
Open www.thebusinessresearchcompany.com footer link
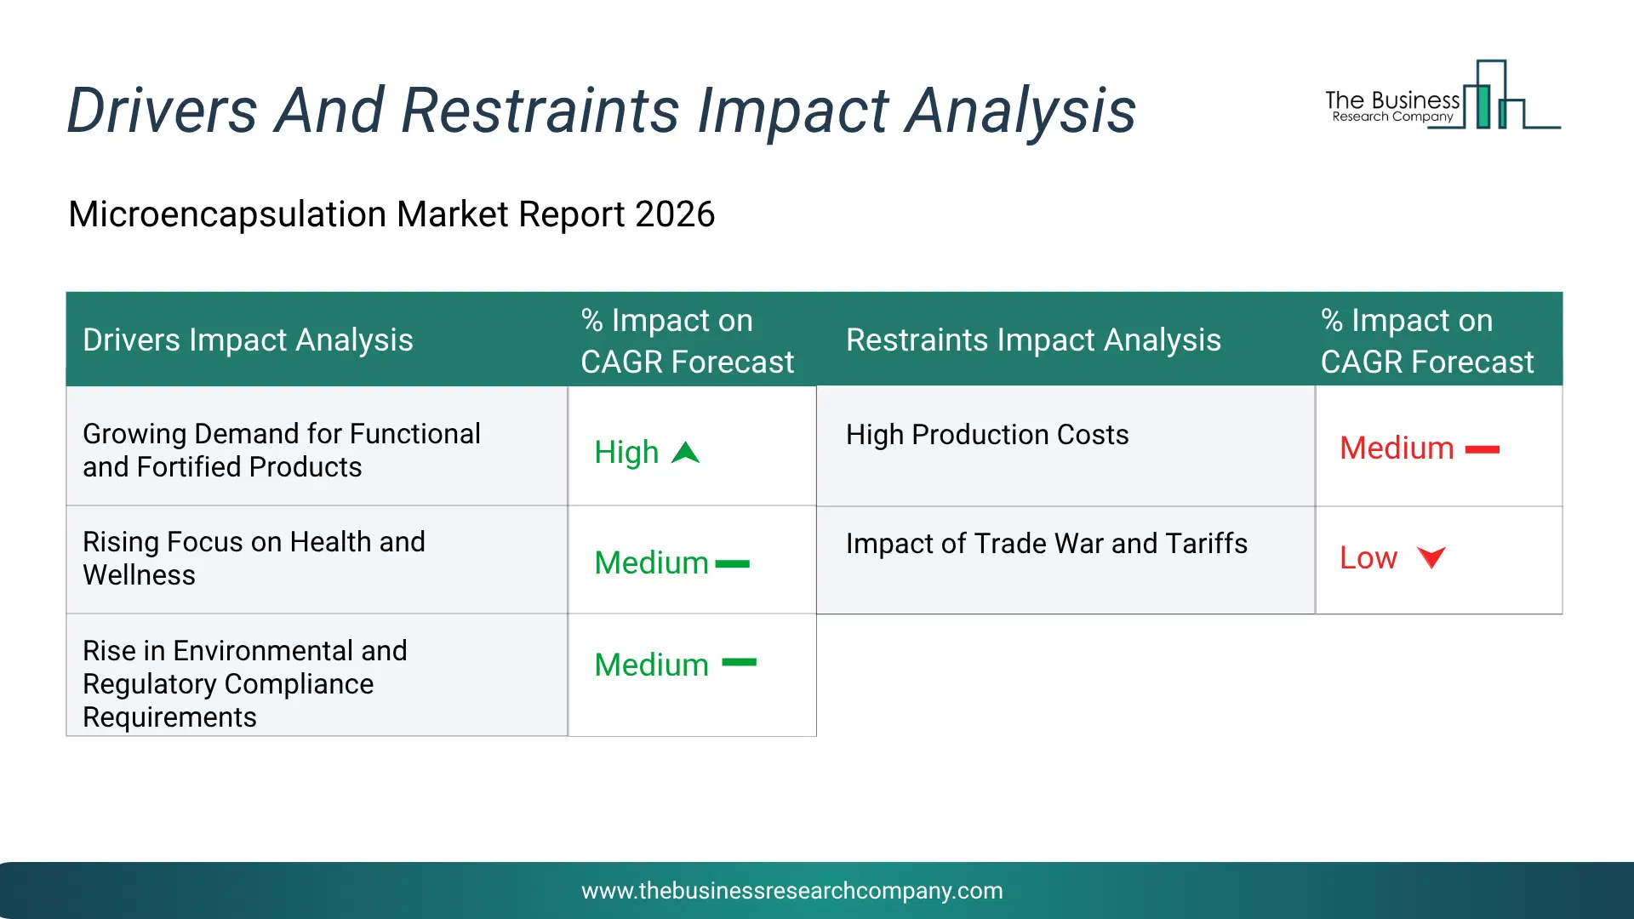tap(792, 891)
